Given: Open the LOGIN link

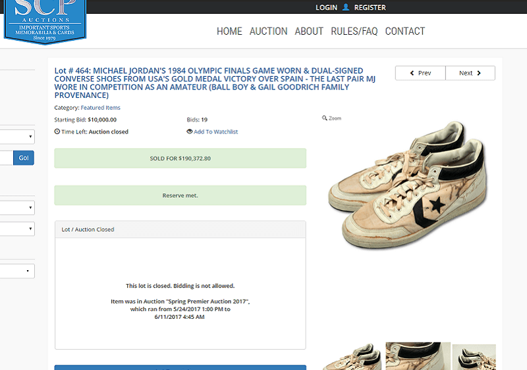Looking at the screenshot, I should pyautogui.click(x=326, y=7).
